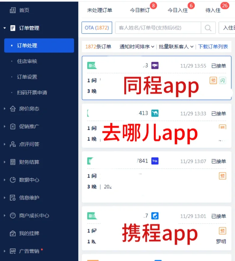235x261 pixels.
Task: Expand the 数据中心 menu arrow
Action: (5, 180)
